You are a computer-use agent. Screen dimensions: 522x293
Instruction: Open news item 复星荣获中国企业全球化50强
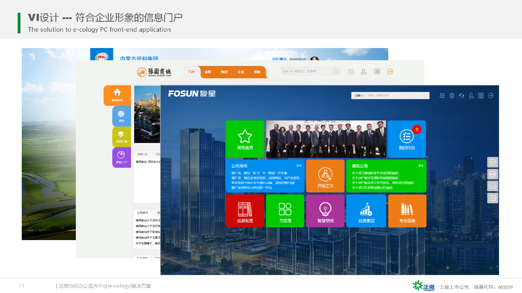pyautogui.click(x=263, y=183)
